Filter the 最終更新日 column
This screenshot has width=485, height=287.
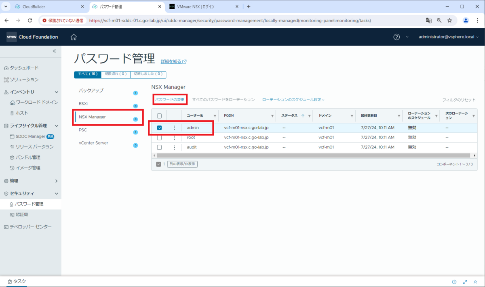tap(399, 116)
